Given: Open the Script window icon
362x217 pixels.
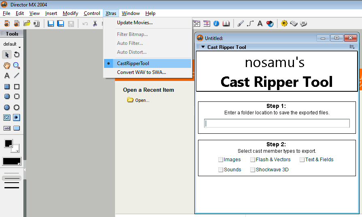Looking at the screenshot, I should click(294, 23).
